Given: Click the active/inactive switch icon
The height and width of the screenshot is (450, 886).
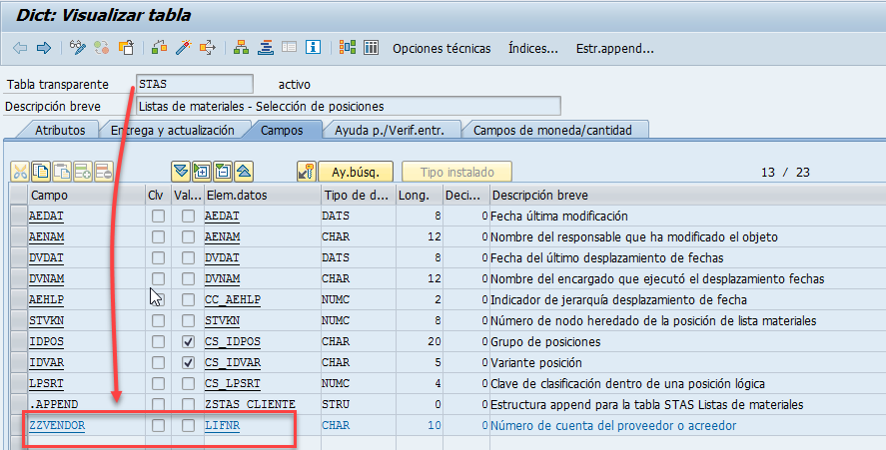Looking at the screenshot, I should pos(102,48).
